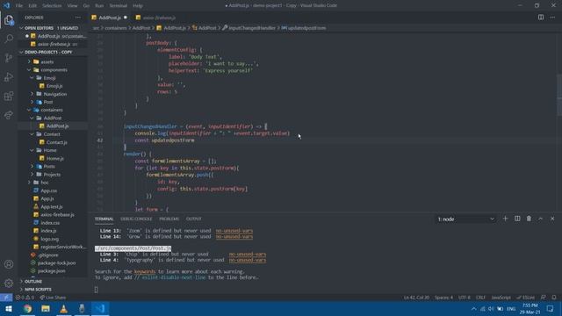The image size is (562, 316).
Task: Split the editor to the right
Action: click(541, 18)
